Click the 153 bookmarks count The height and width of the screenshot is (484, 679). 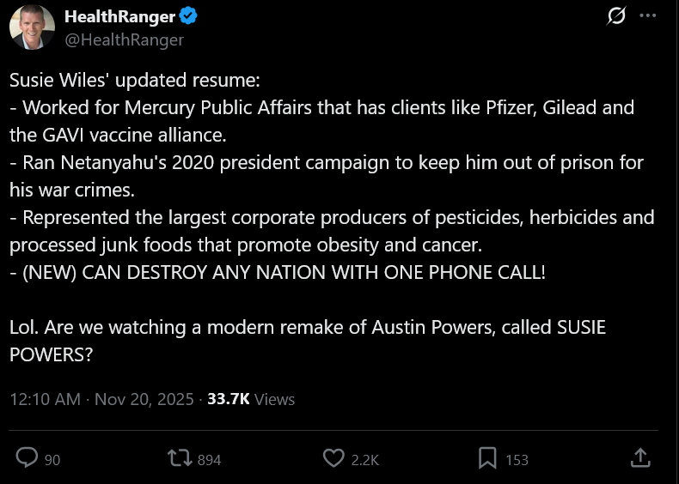[x=517, y=460]
